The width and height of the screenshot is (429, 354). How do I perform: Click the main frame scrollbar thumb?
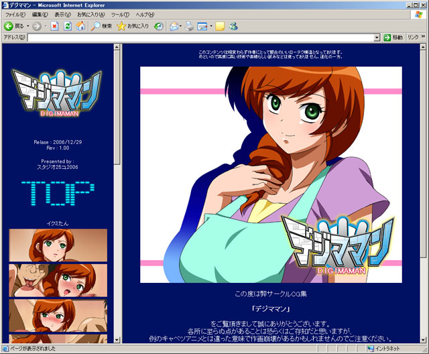click(423, 154)
